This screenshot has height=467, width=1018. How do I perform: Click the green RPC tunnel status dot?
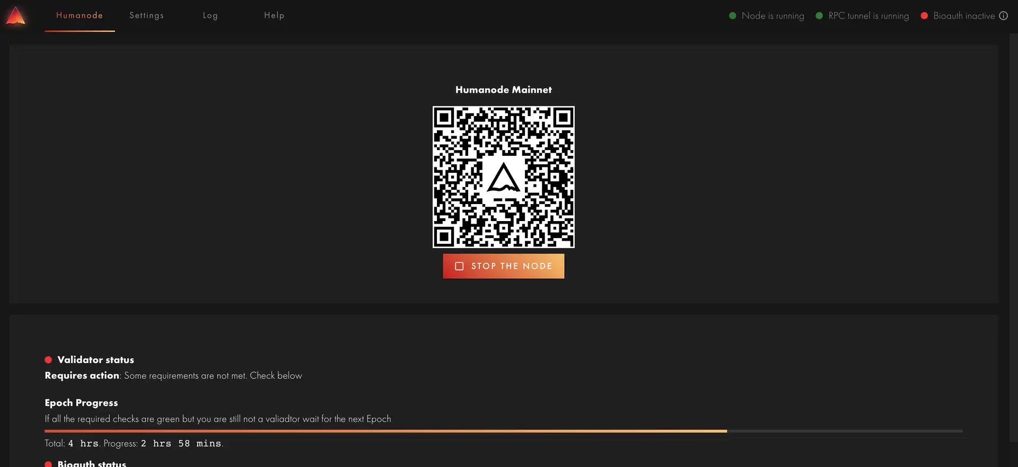(x=819, y=16)
